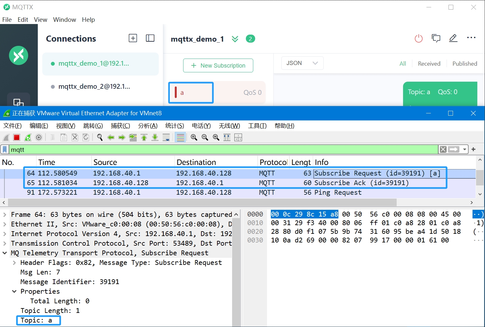Screen dimensions: 485x327
Task: Click the mqtt display filter field
Action: coord(223,150)
